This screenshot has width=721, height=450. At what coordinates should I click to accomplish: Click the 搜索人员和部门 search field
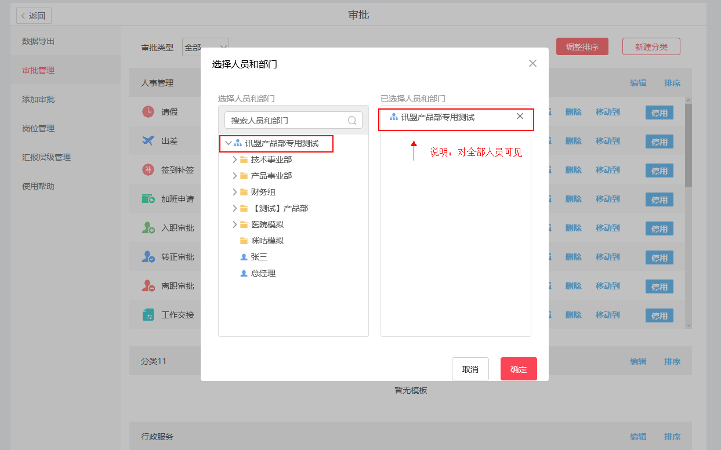click(287, 121)
